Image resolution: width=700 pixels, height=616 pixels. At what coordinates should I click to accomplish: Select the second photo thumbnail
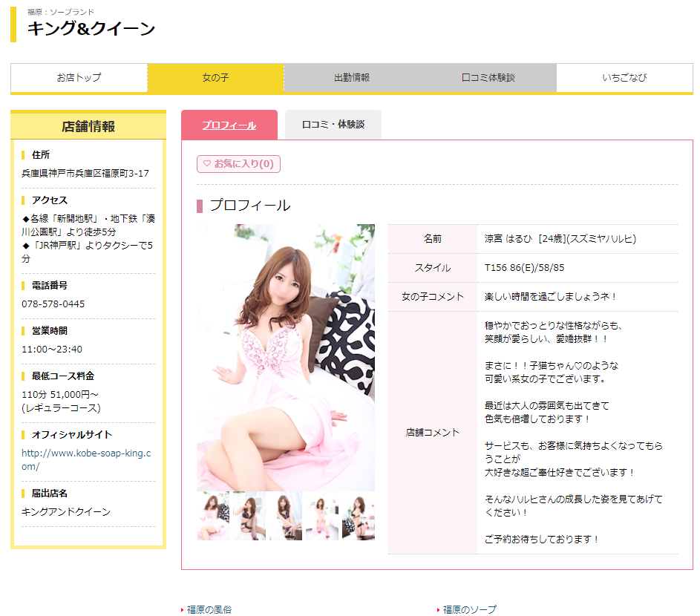249,516
